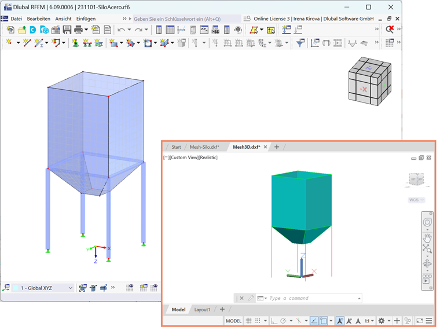Create a new member in RFEM
This screenshot has width=440, height=330.
point(38,43)
